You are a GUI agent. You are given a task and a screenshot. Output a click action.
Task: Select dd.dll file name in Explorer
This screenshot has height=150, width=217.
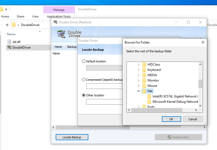16,42
